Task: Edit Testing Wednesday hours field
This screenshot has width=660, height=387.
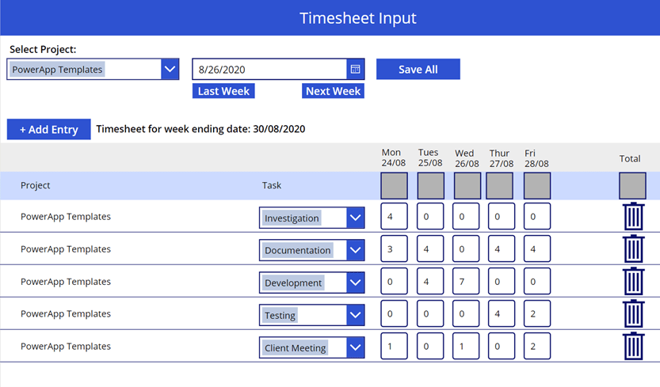Action: tap(466, 313)
